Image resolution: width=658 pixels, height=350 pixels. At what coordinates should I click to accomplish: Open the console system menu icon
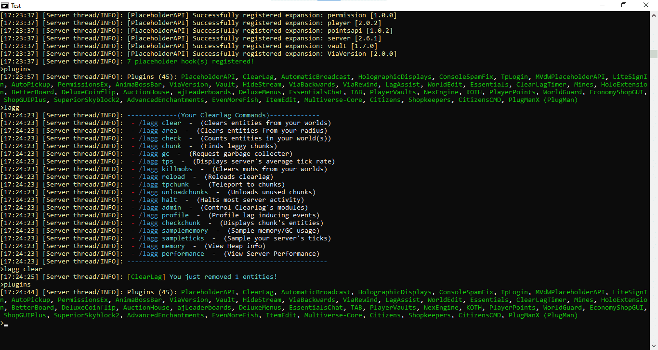(x=5, y=5)
